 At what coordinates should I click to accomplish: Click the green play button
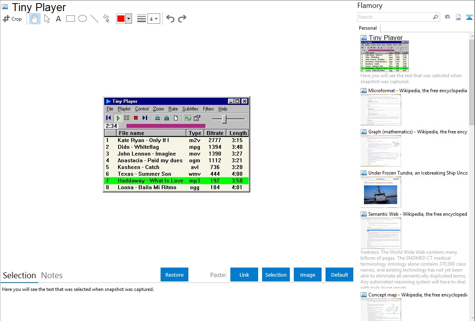(118, 118)
